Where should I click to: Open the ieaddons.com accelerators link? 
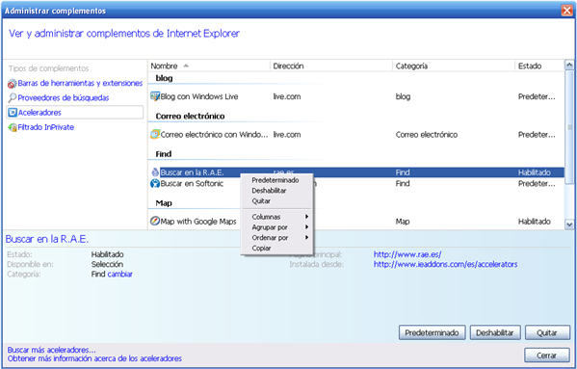coord(445,264)
